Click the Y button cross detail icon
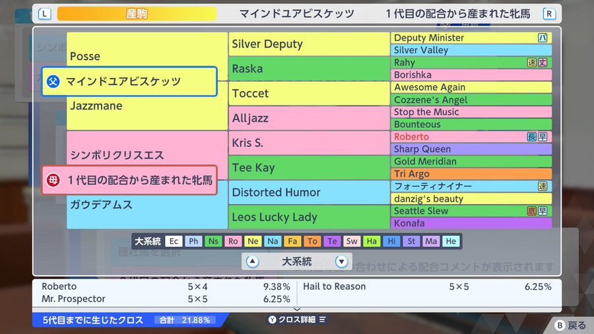The width and height of the screenshot is (594, 334). coord(272,319)
